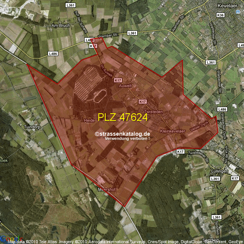
Task: Select the Am Bruch place label
Action: tap(59, 26)
